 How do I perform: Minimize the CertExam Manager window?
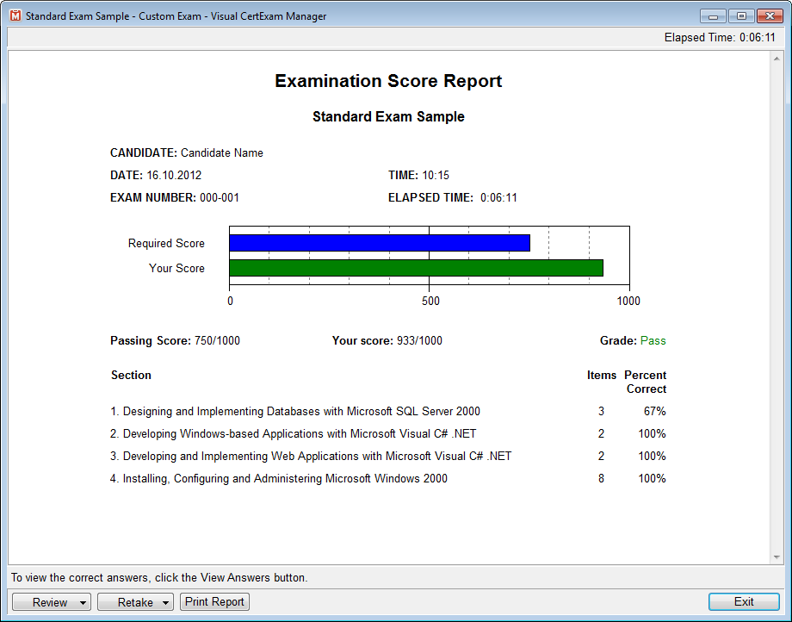(713, 16)
